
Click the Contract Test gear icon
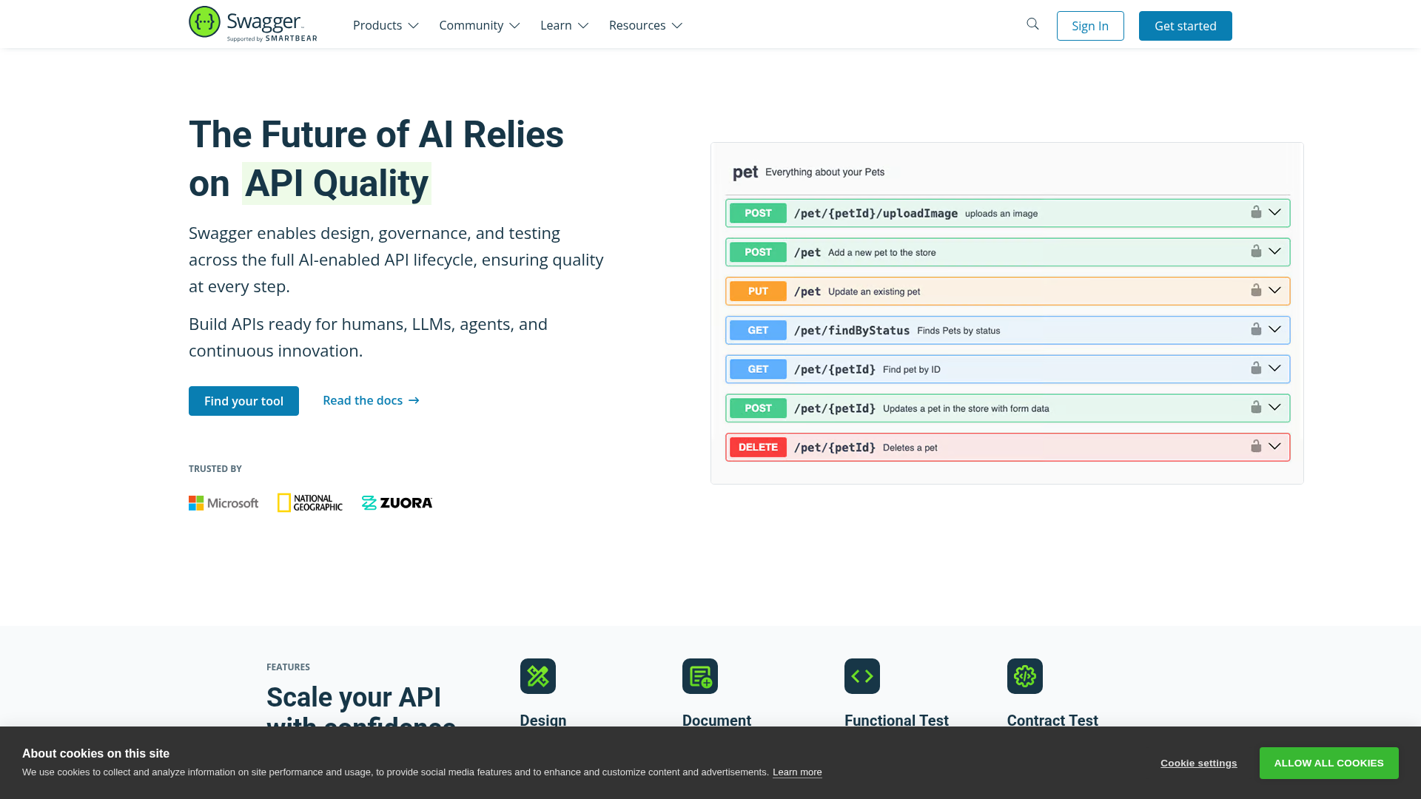click(x=1024, y=675)
